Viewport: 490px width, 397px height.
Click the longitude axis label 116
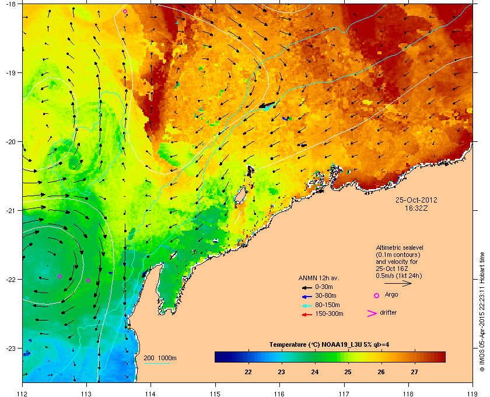coord(279,393)
